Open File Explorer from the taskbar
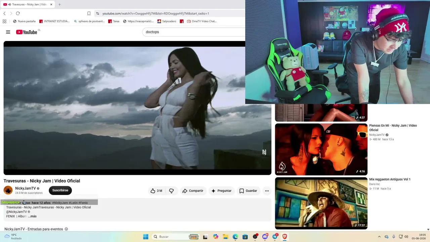 click(x=225, y=237)
